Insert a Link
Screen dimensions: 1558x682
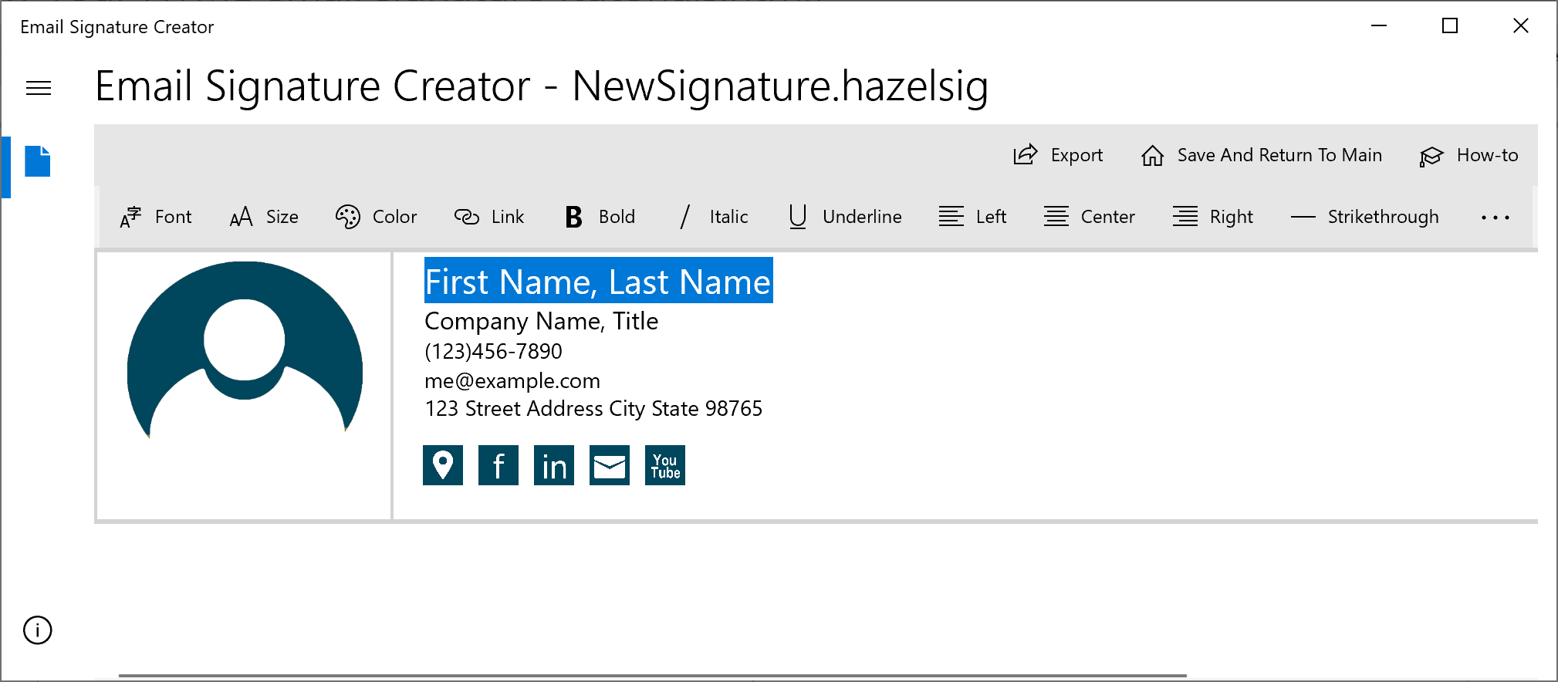click(489, 217)
